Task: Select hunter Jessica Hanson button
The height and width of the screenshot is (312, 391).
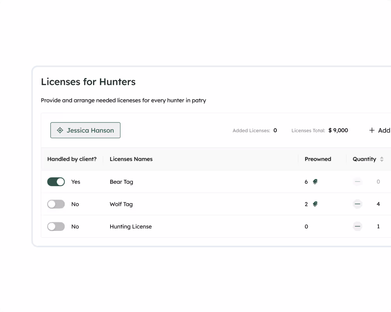Action: pos(85,130)
